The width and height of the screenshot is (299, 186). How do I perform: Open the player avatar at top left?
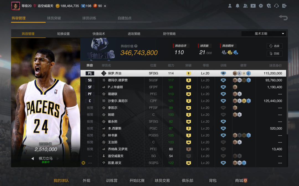coord(16,6)
